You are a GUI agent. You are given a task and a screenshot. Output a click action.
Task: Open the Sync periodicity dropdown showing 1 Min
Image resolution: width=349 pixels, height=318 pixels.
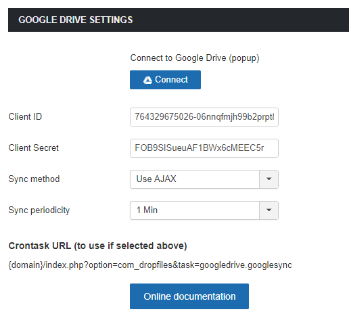[204, 210]
